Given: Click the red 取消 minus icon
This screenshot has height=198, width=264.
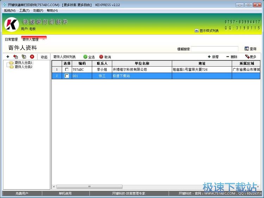Looking at the screenshot, I should pyautogui.click(x=101, y=57).
